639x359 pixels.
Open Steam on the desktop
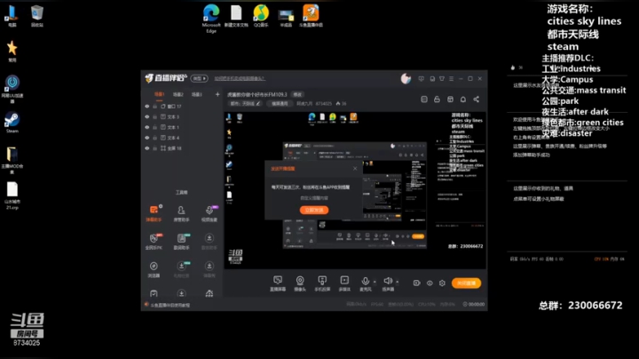point(12,123)
